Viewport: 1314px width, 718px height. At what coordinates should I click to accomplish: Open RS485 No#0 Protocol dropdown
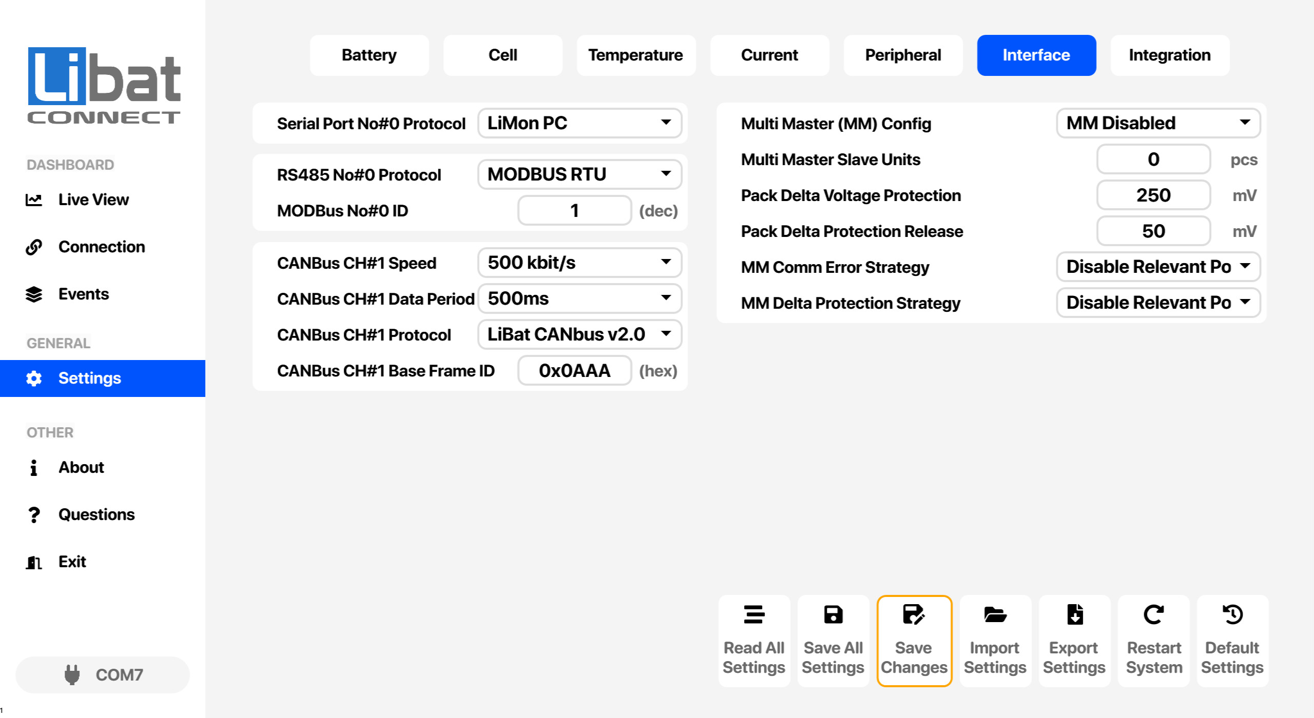tap(579, 174)
